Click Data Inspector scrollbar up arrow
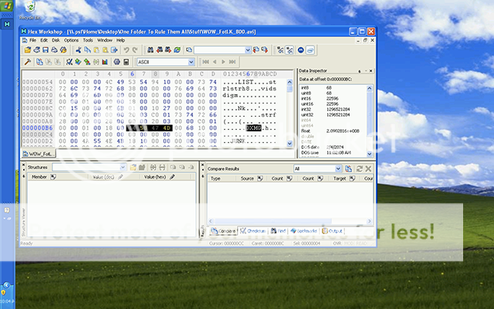494x309 pixels. pyautogui.click(x=370, y=88)
